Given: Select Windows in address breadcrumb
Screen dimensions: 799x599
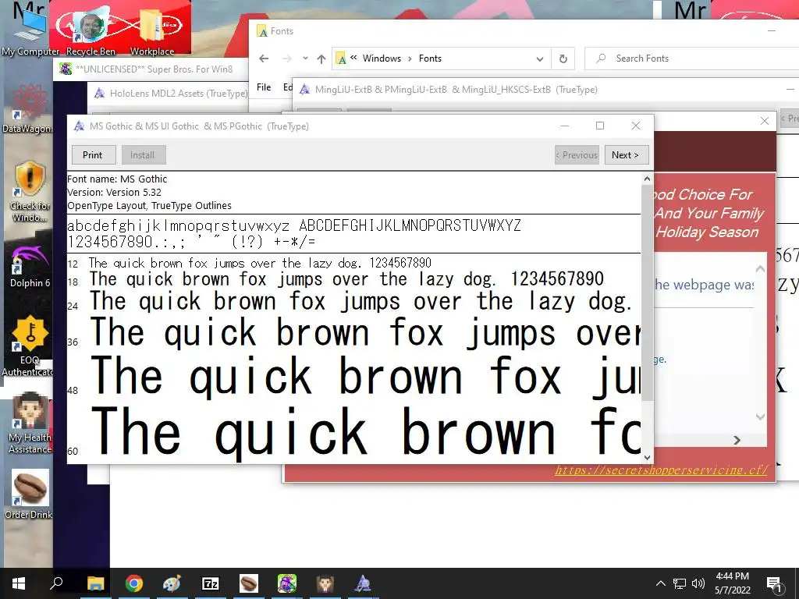Looking at the screenshot, I should click(x=382, y=58).
